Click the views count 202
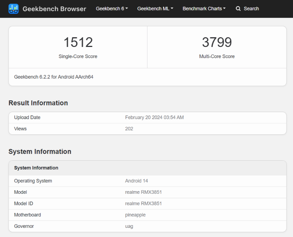293x237 pixels. [x=129, y=129]
